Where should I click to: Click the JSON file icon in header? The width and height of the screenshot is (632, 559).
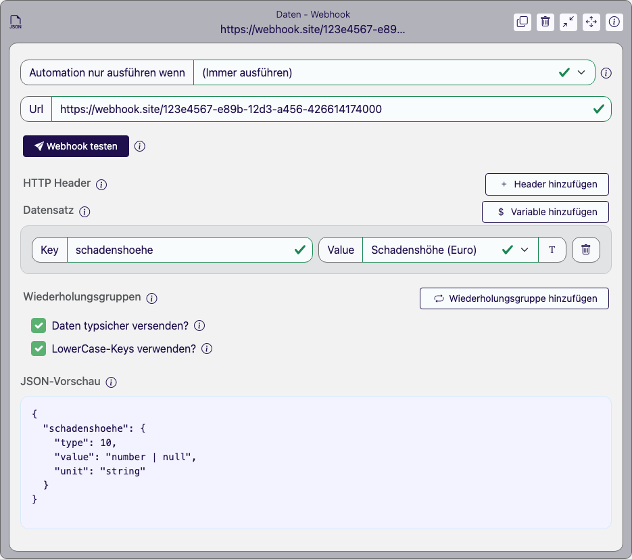click(x=16, y=22)
